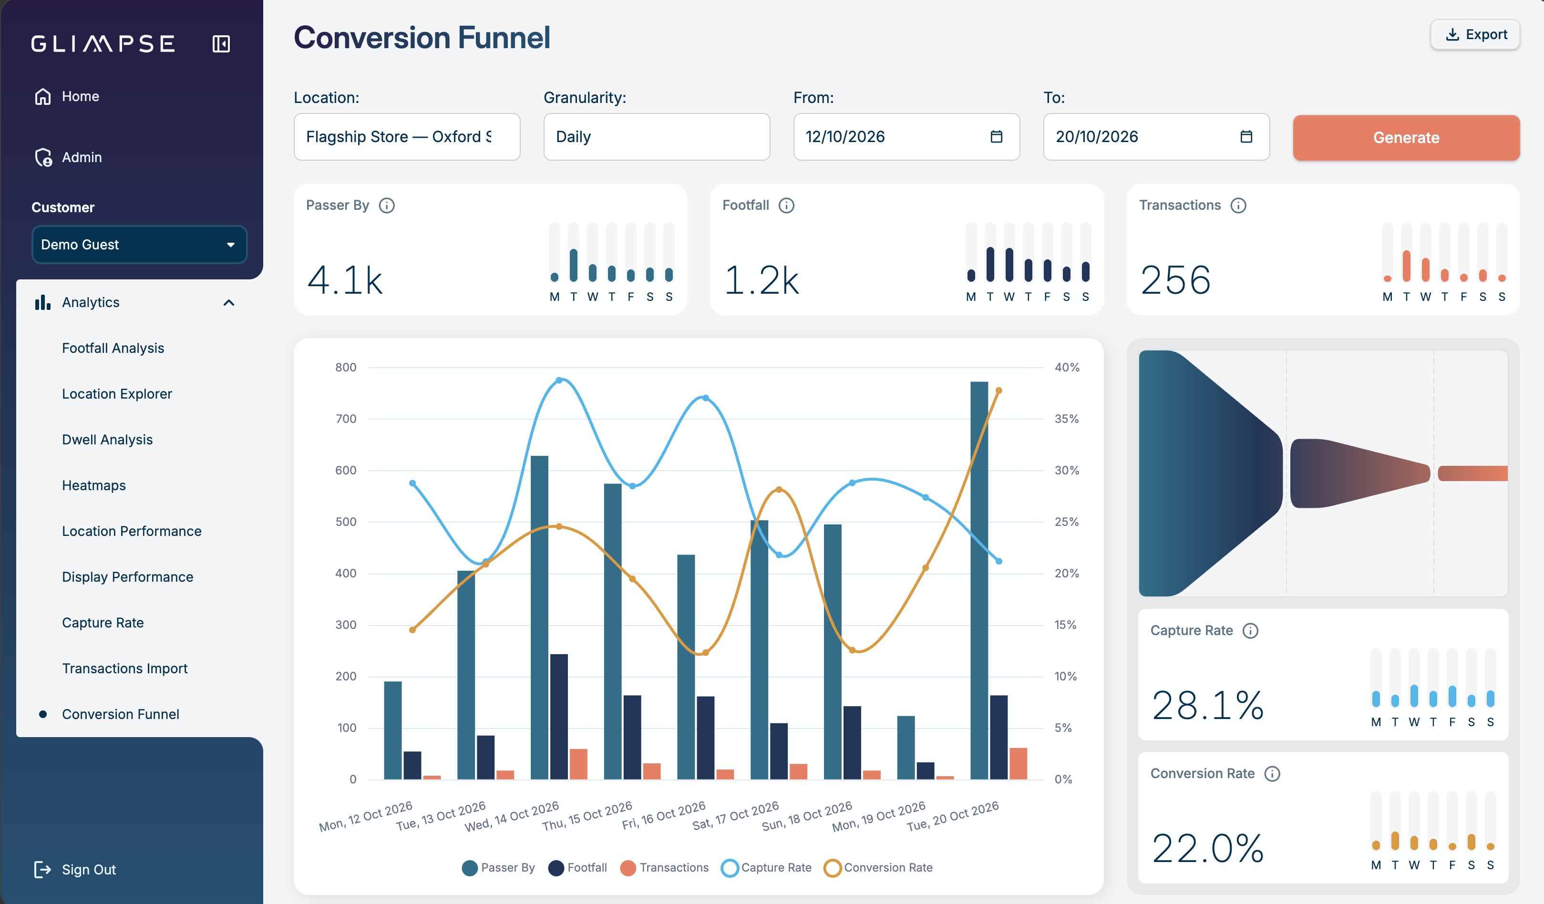The height and width of the screenshot is (904, 1544).
Task: Open the Capture Rate sidebar page
Action: 103,623
